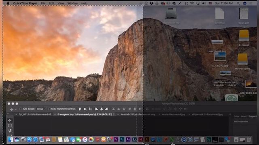Open Trash in the Dock
Viewport: 259px width, 145px height.
[x=249, y=140]
